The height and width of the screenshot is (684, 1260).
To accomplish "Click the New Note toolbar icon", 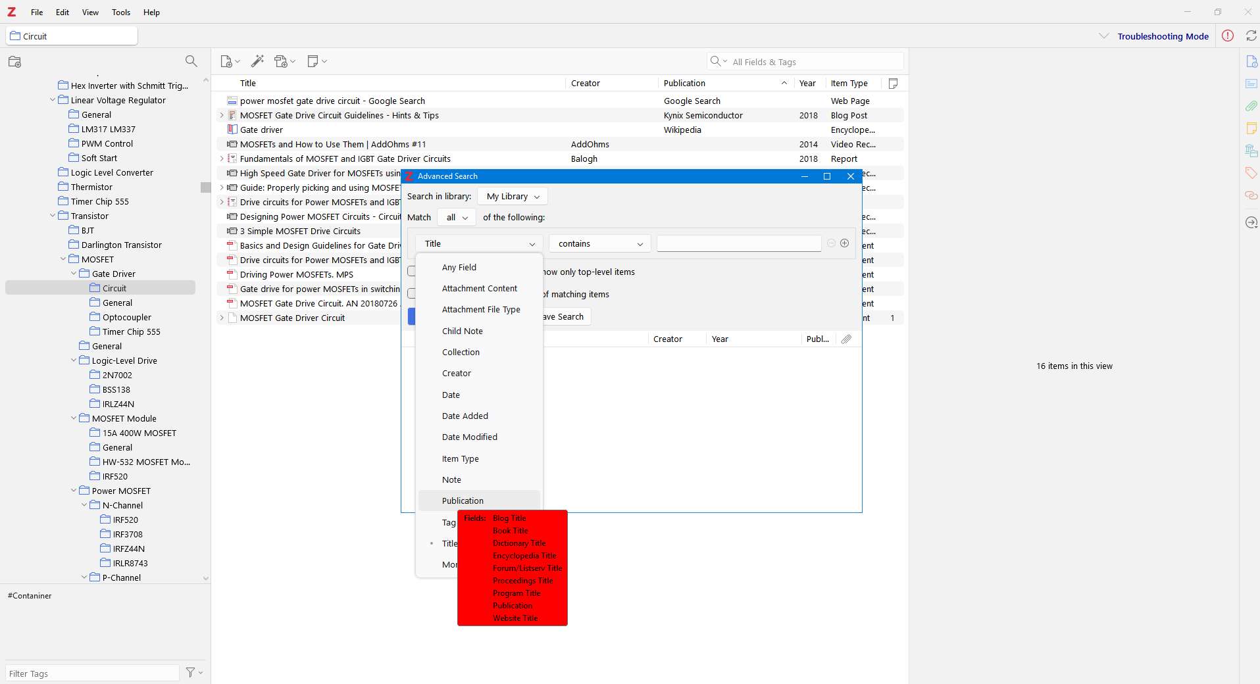I will point(316,62).
